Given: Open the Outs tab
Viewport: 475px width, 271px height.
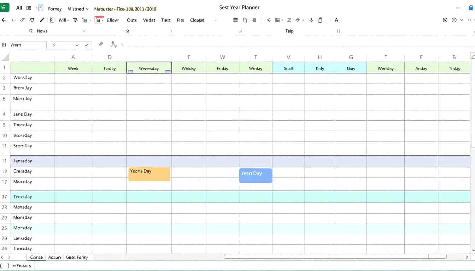Looking at the screenshot, I should coord(132,20).
